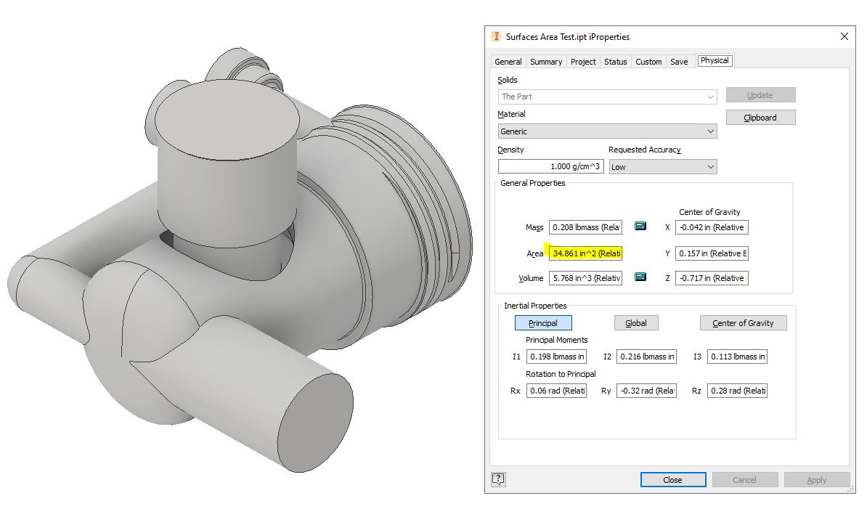Select the Physical tab
867x517 pixels.
tap(715, 60)
